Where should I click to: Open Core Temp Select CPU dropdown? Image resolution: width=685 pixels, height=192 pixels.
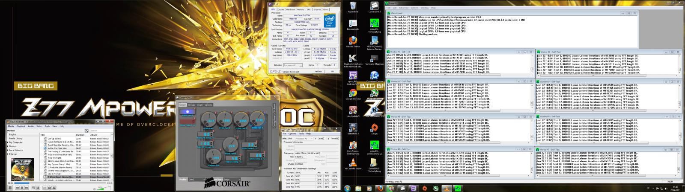click(304, 139)
